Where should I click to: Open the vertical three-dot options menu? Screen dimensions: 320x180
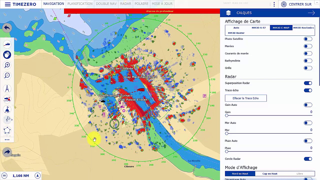point(274,4)
